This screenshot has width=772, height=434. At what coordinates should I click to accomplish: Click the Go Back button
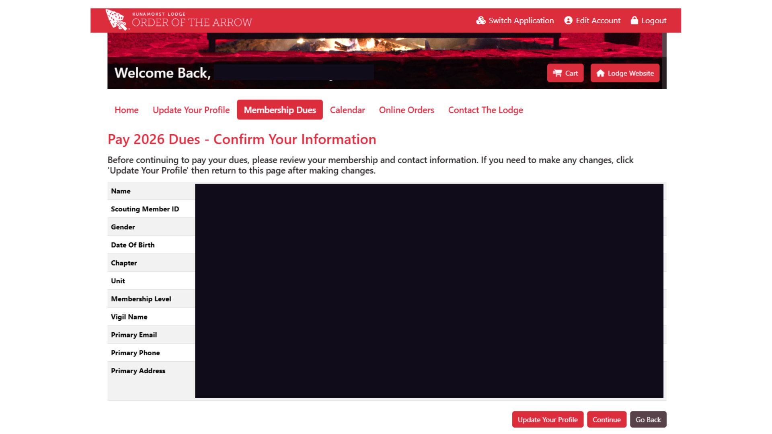tap(648, 420)
